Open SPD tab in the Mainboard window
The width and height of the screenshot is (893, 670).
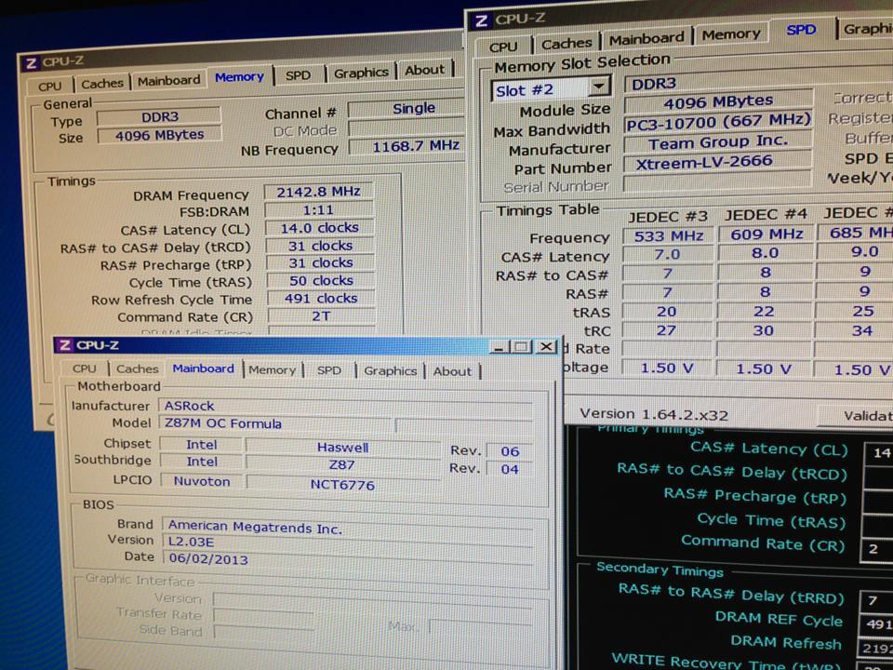pos(328,370)
